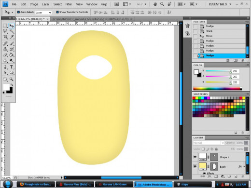Toggle Effects visibility under body layer
Image resolution: width=251 pixels, height=188 pixels.
point(204,173)
